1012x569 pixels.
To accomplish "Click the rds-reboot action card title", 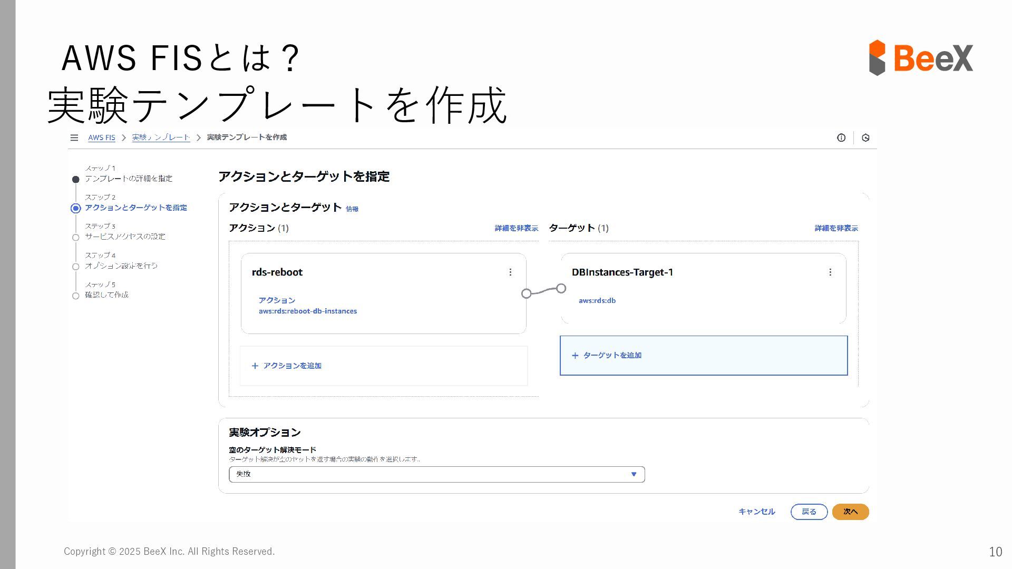I will click(x=277, y=272).
